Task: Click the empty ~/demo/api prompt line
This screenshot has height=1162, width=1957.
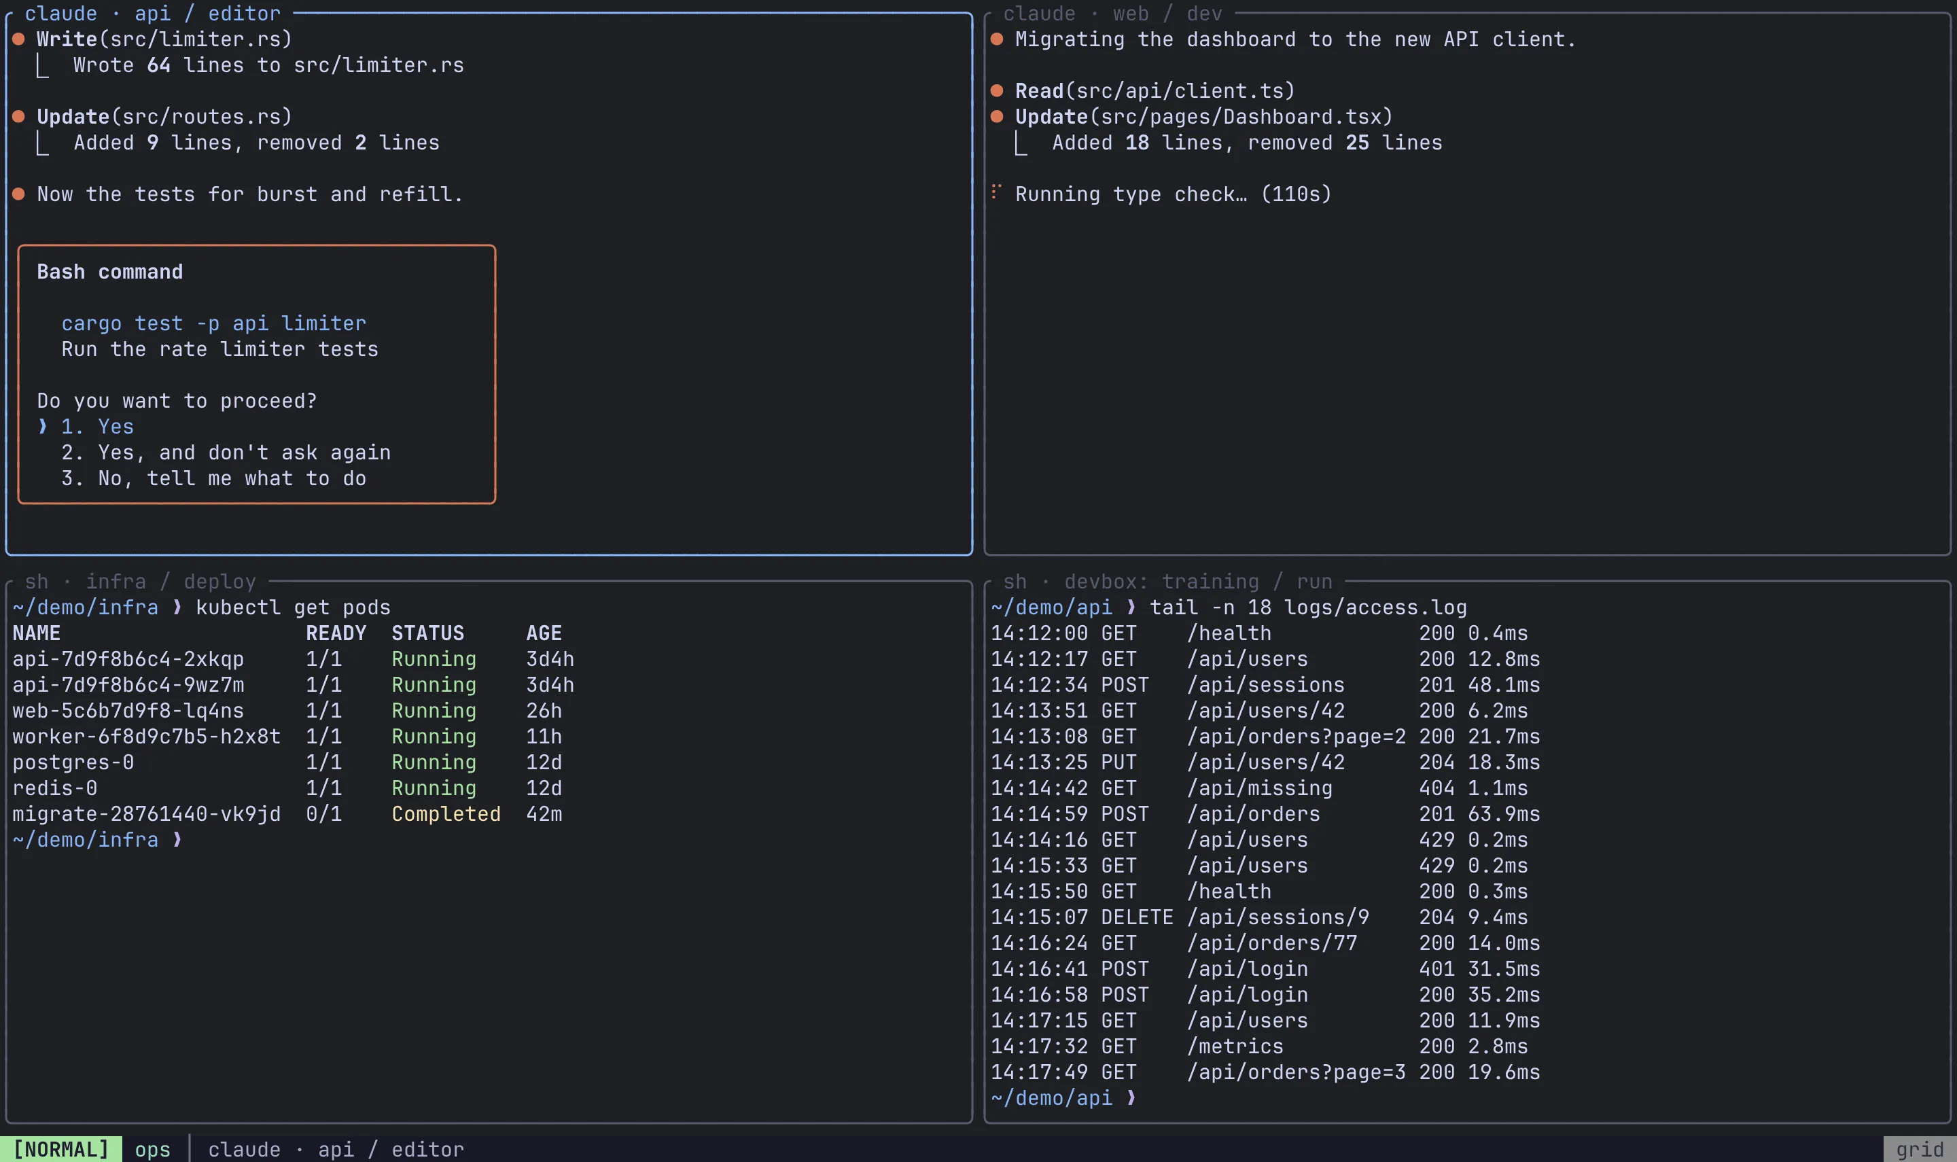Action: click(x=1064, y=1099)
